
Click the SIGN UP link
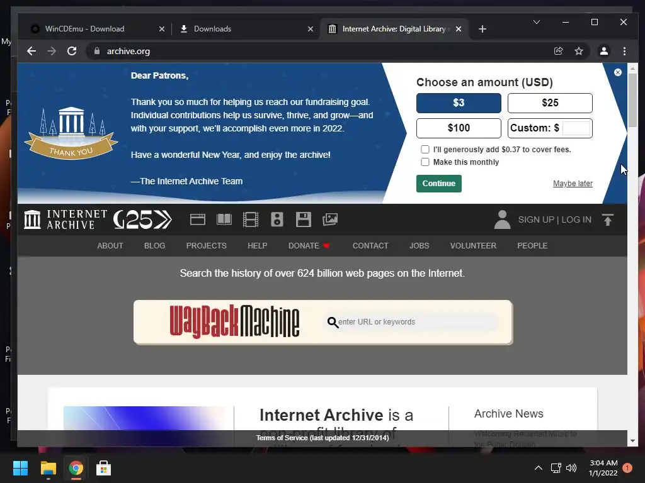click(537, 219)
